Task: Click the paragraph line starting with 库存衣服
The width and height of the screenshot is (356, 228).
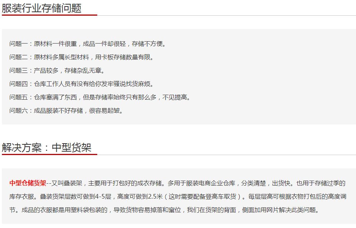Action: [x=178, y=197]
